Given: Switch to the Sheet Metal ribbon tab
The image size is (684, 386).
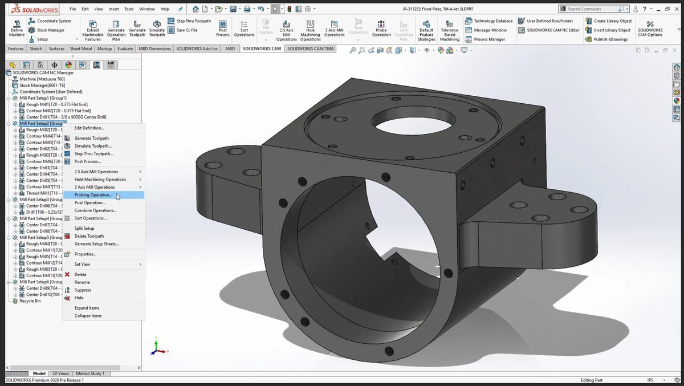Looking at the screenshot, I should click(x=81, y=49).
